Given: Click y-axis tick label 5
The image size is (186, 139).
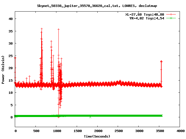Looking at the screenshot, I should click(12, 105).
